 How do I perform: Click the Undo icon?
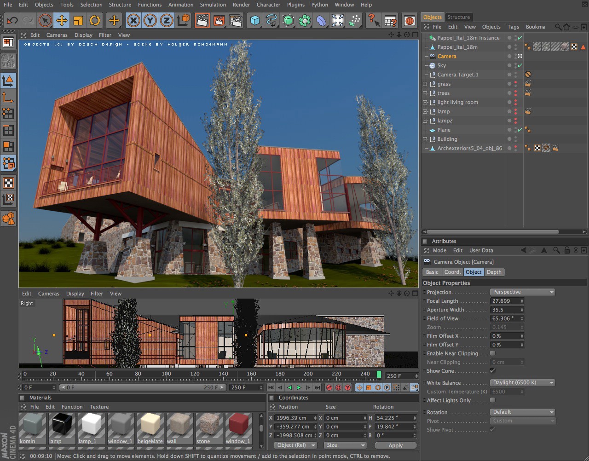click(11, 20)
